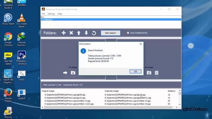
Task: Toggle the Scan Subdirectories checkbox
Action: click(128, 33)
